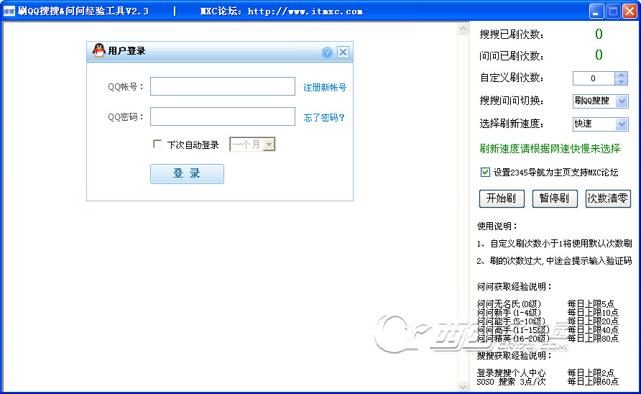Focus the QQ帐号 input field

click(x=222, y=86)
